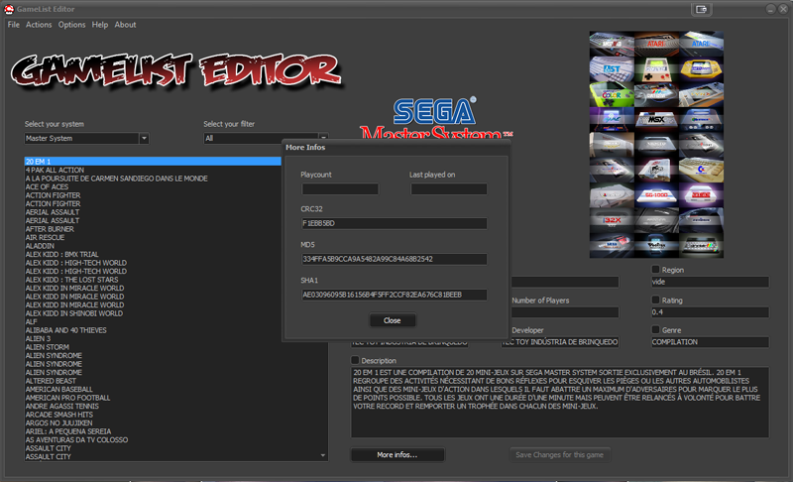Select the PlayStation system thumbnail

(x=612, y=195)
